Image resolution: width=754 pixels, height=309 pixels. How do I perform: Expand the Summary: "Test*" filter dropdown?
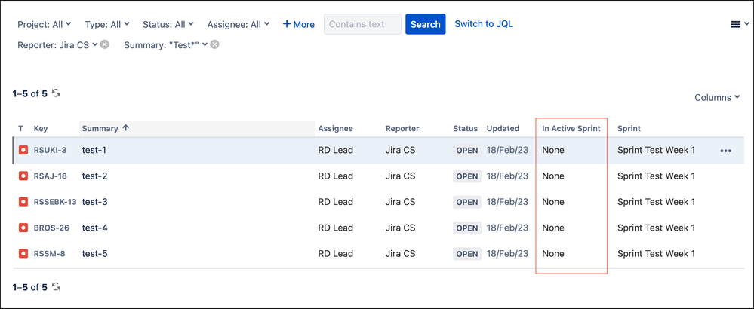point(166,44)
